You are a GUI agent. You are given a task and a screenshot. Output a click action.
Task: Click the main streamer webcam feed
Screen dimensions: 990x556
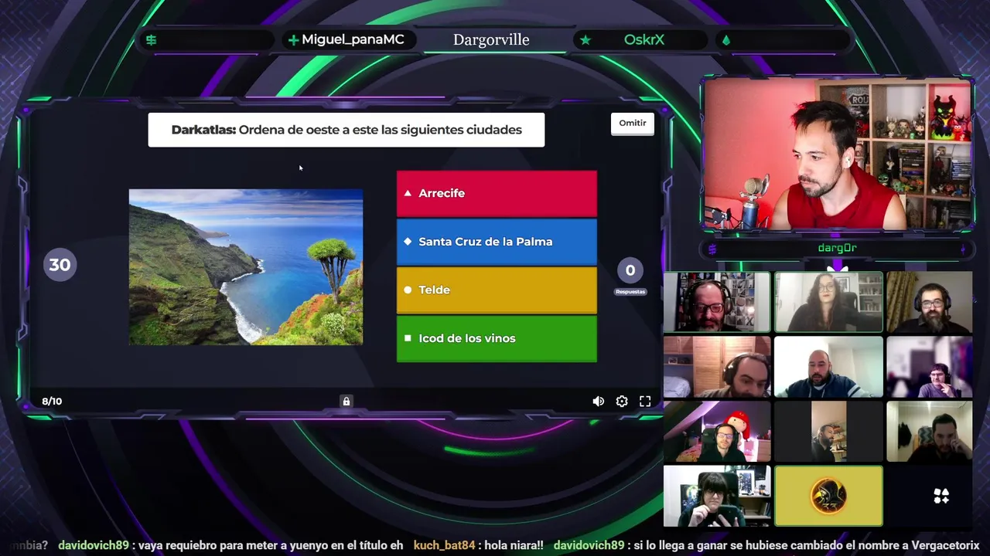click(838, 154)
